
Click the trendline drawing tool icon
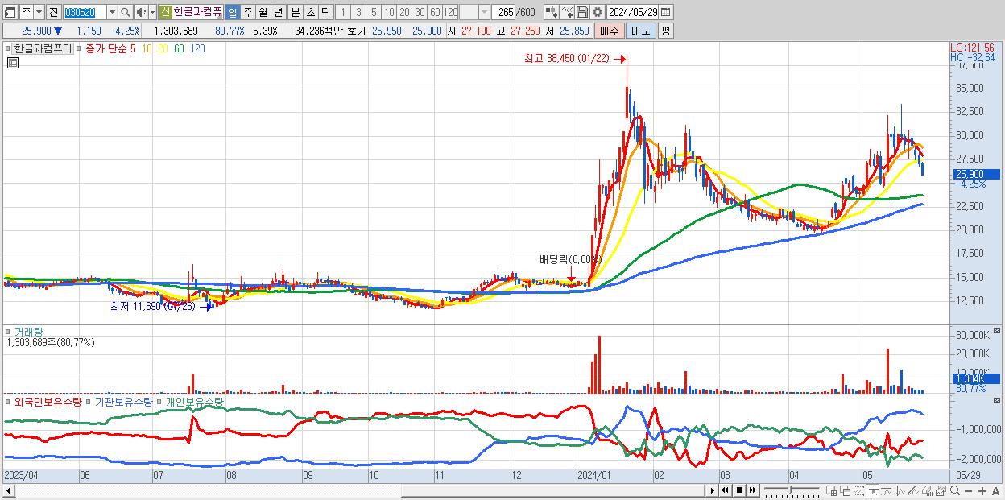[x=887, y=490]
